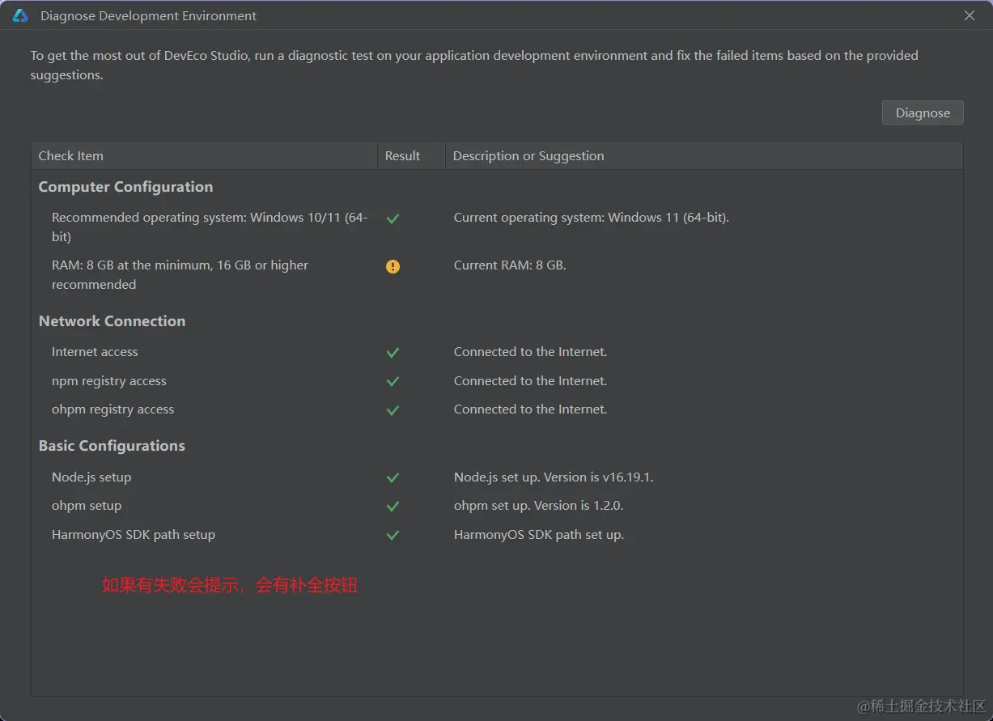Click the Check Item column header
This screenshot has width=993, height=721.
tap(71, 156)
